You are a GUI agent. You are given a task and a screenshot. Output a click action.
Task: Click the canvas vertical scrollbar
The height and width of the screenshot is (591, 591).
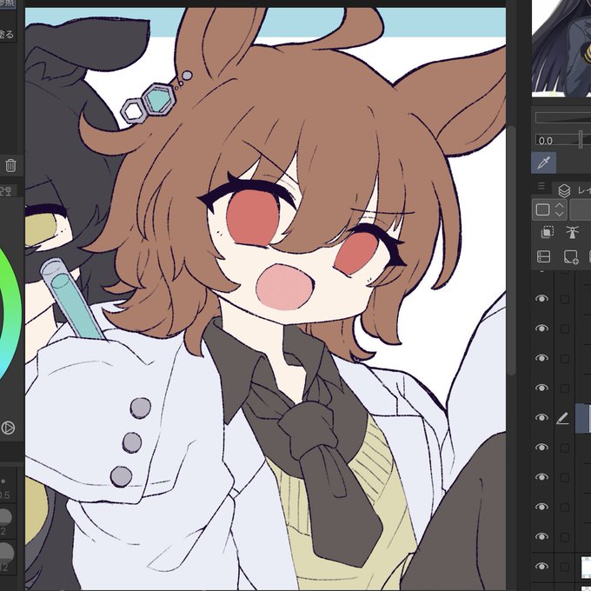pos(511,250)
